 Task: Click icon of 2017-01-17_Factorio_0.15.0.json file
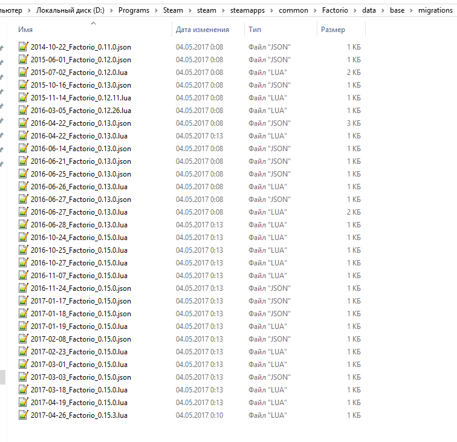coord(24,301)
